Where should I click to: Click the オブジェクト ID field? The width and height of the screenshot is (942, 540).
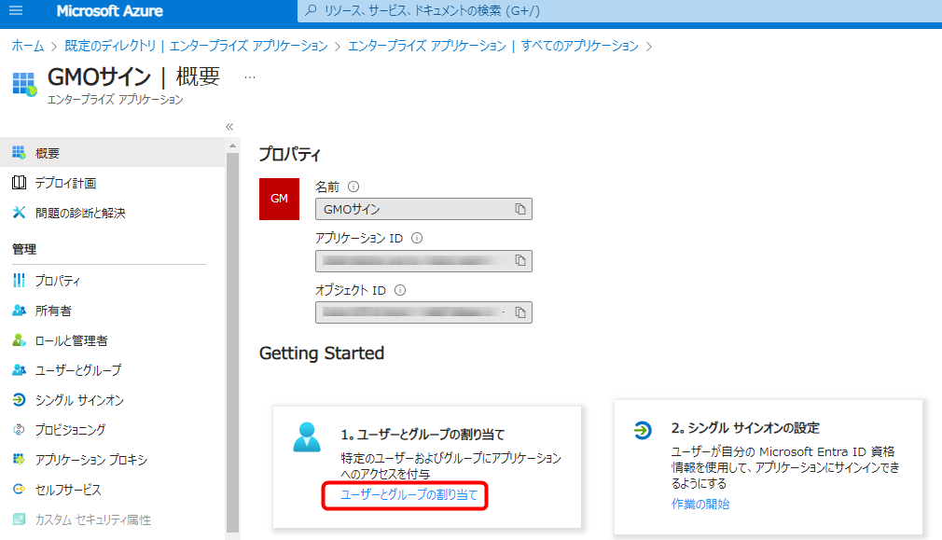point(423,312)
